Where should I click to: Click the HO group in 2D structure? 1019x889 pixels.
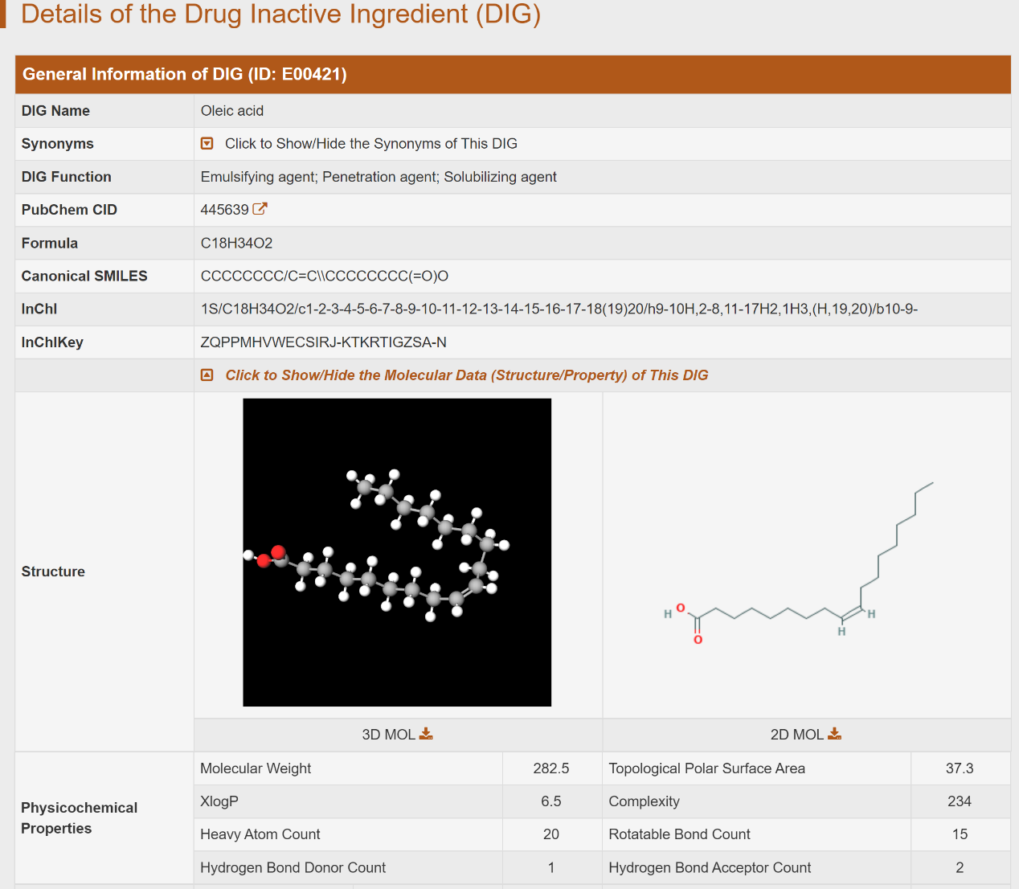click(674, 611)
